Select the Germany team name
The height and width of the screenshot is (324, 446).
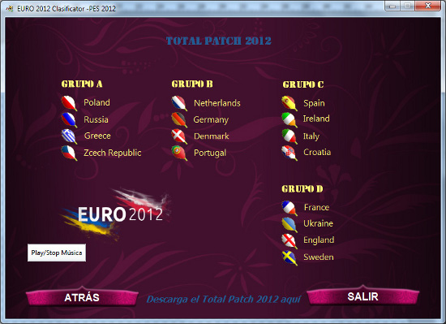pos(211,119)
